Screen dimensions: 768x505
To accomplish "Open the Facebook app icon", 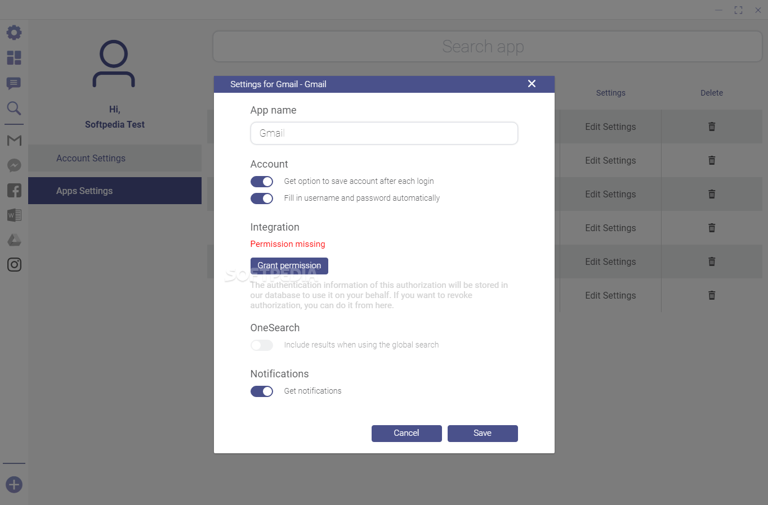I will pos(14,190).
